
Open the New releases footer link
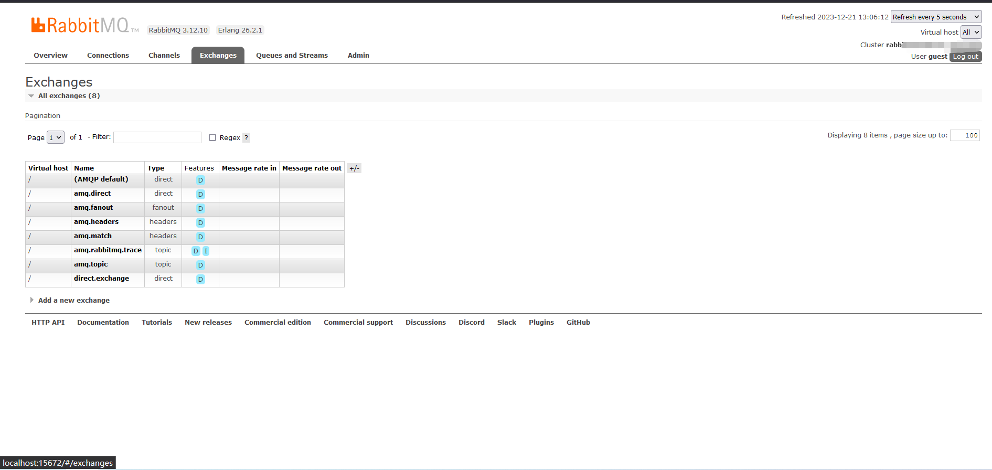[x=208, y=323]
